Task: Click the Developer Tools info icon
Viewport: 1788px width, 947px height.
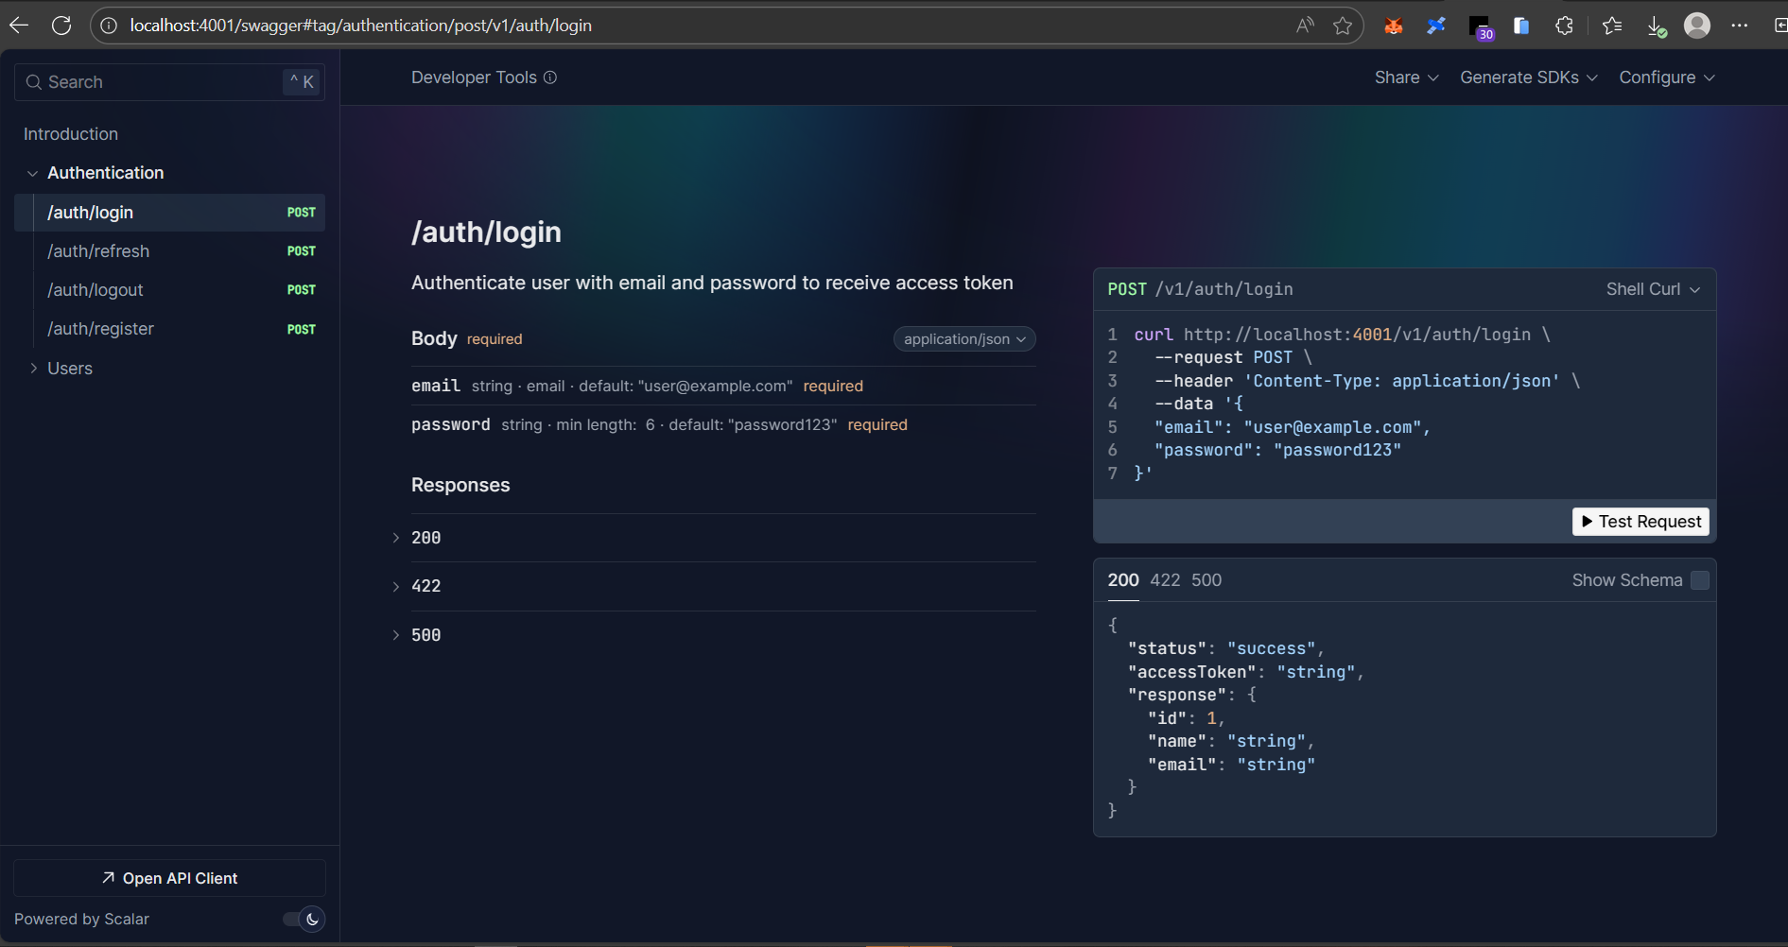Action: (x=550, y=77)
